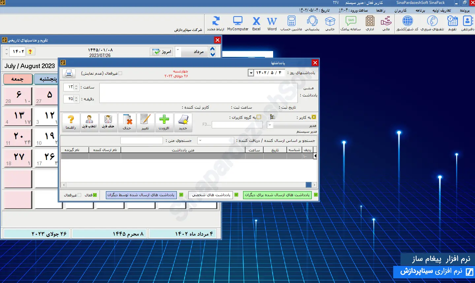Open the برنامه menu
475x283 pixels.
pos(420,10)
